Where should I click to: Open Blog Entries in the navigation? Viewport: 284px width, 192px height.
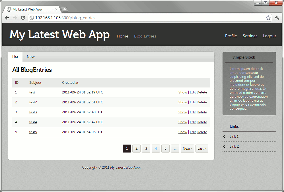tap(145, 36)
